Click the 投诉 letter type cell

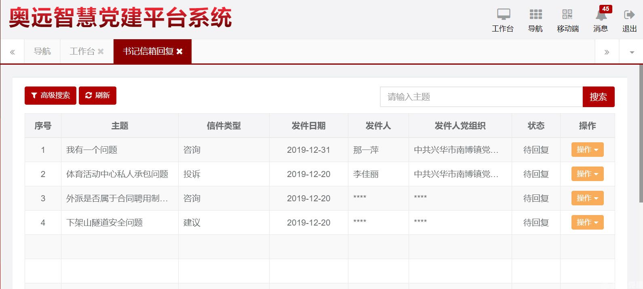223,174
